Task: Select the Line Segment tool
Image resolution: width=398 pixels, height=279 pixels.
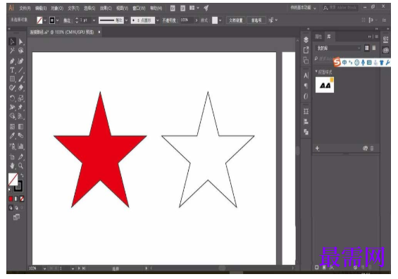Action: tap(21, 70)
